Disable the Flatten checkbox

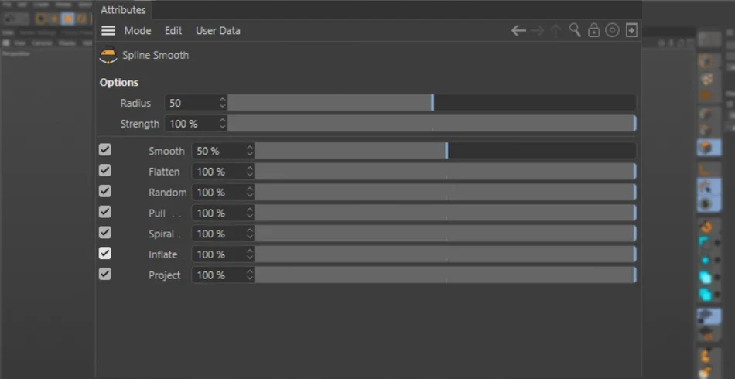pyautogui.click(x=105, y=170)
